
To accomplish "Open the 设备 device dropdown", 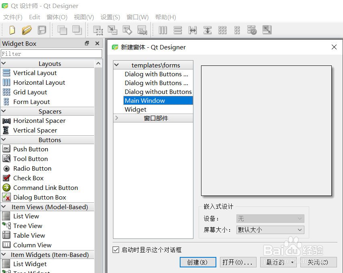I will point(270,218).
